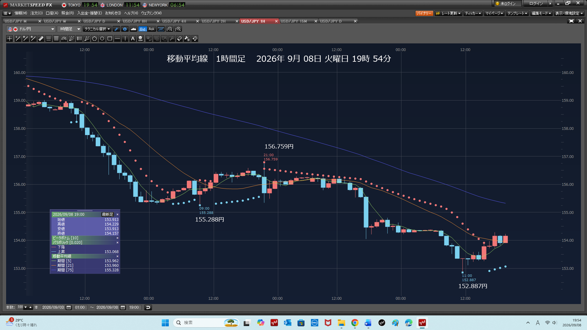Click the zoom out magnifier icon
Image resolution: width=587 pixels, height=330 pixels.
pos(170,29)
